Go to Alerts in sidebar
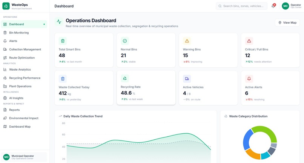304x163 pixels. [24, 41]
